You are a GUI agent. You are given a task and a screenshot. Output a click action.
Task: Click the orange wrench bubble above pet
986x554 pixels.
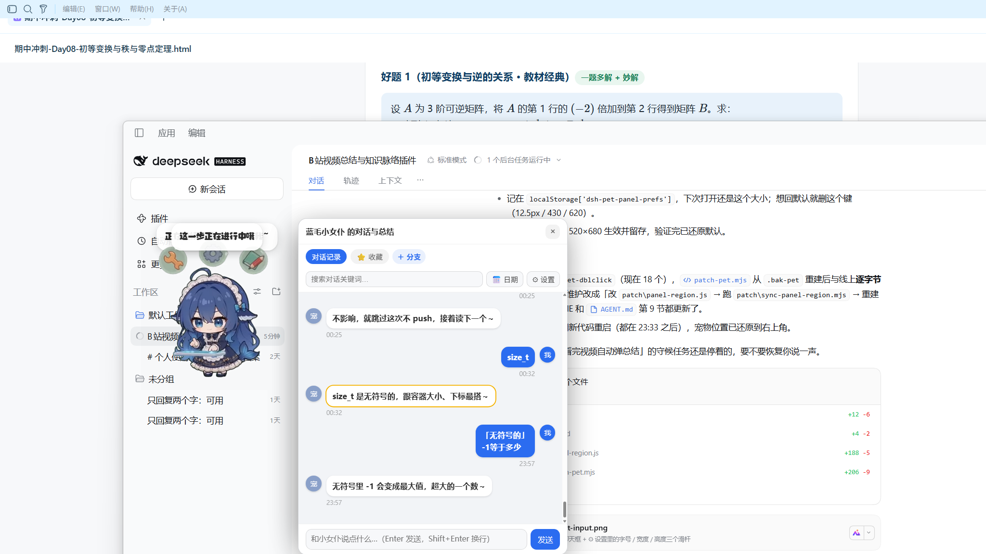[x=173, y=260]
